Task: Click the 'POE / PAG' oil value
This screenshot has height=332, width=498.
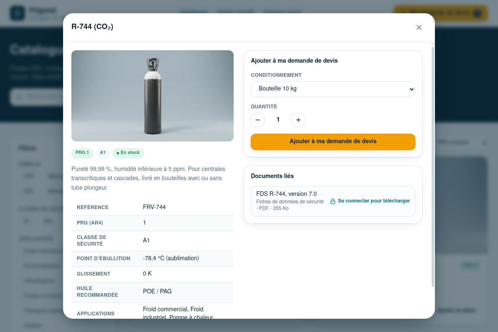Action: [x=157, y=292]
